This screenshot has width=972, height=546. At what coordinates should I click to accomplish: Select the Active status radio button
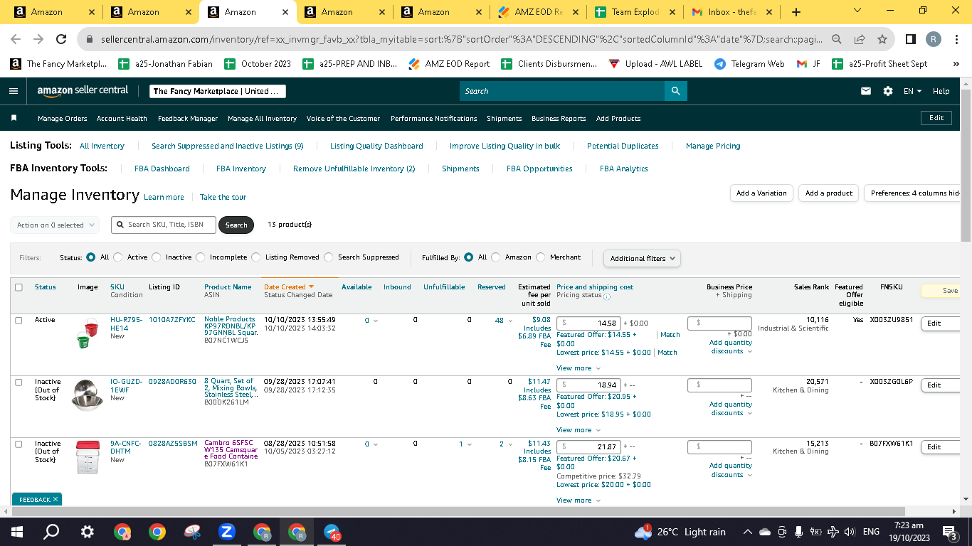(118, 257)
